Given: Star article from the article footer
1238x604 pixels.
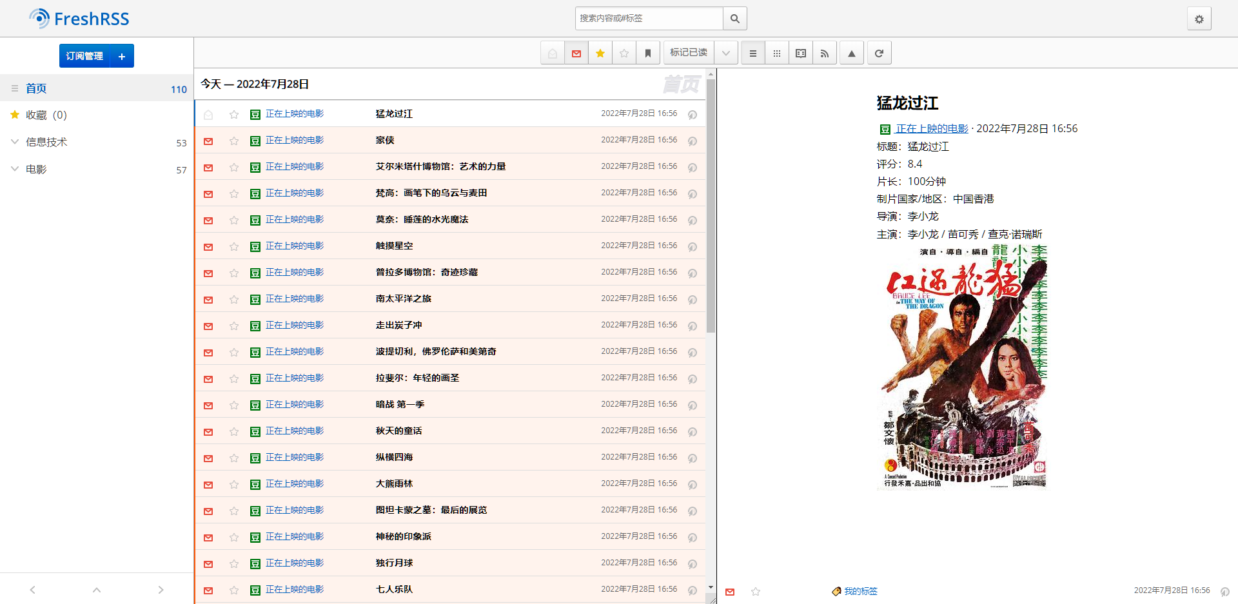Looking at the screenshot, I should pos(756,592).
